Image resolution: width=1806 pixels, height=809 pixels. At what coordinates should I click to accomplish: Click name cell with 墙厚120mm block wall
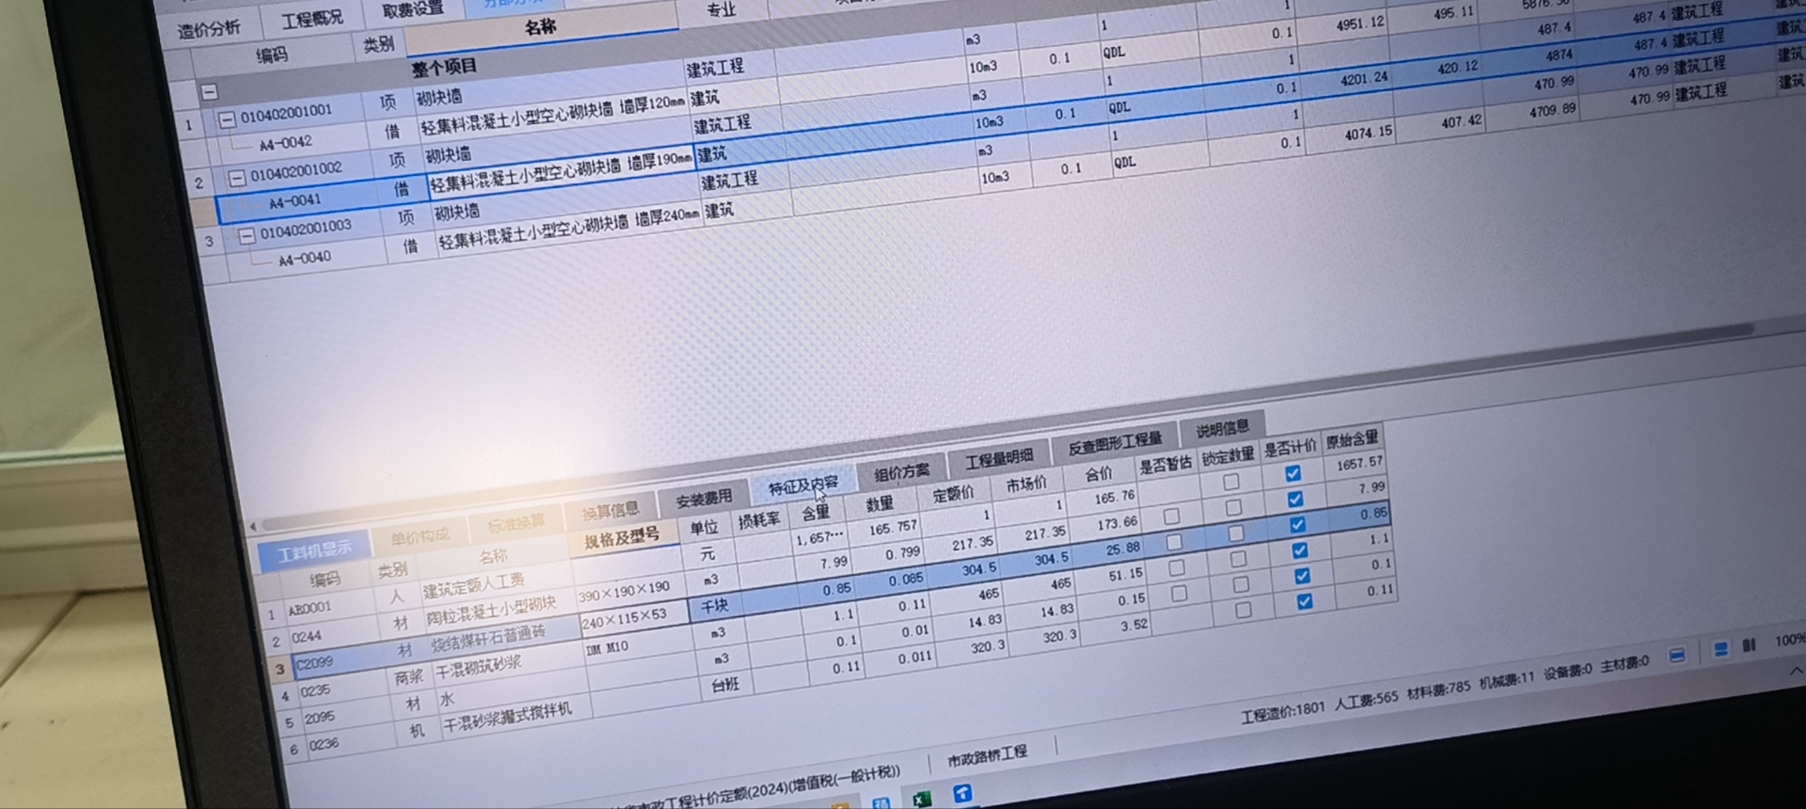[552, 115]
